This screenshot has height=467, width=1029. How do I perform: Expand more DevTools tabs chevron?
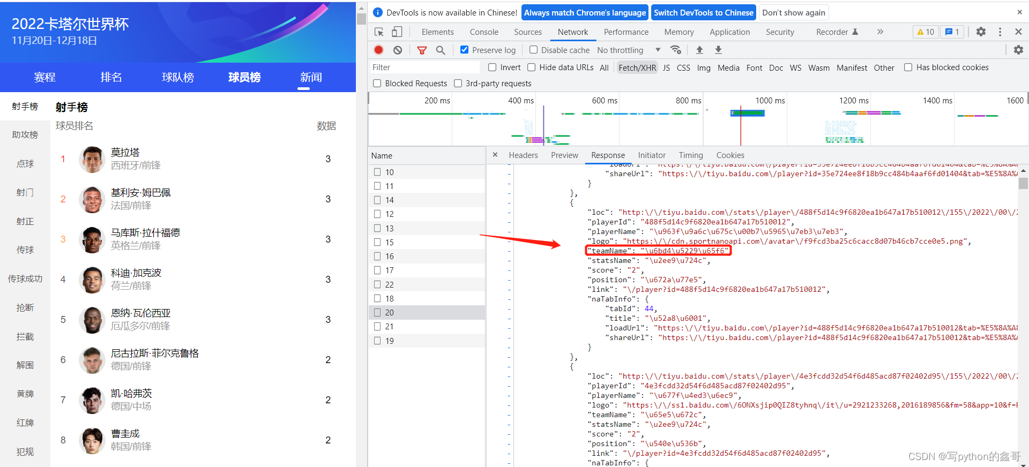[x=880, y=32]
